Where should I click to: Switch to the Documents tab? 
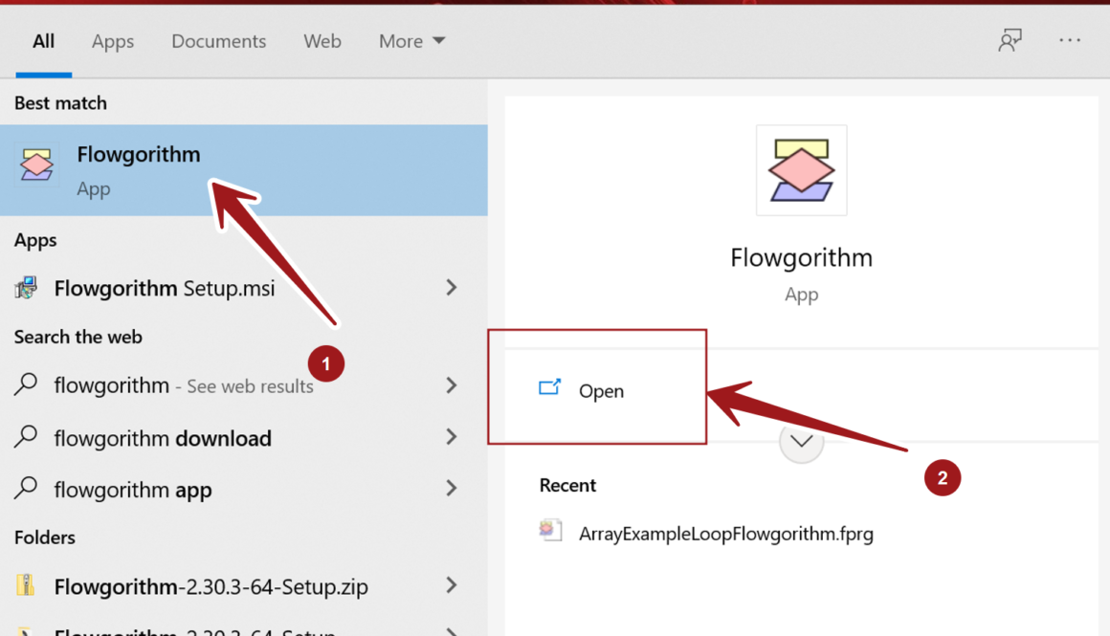click(x=218, y=41)
